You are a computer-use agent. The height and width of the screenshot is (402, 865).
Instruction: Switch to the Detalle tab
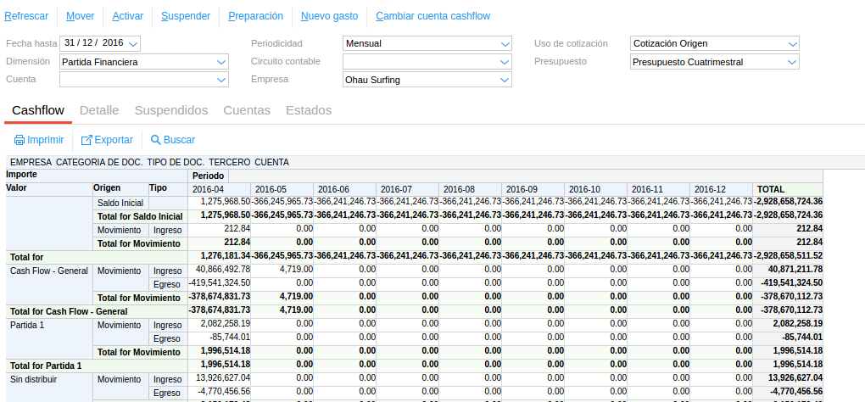click(98, 110)
